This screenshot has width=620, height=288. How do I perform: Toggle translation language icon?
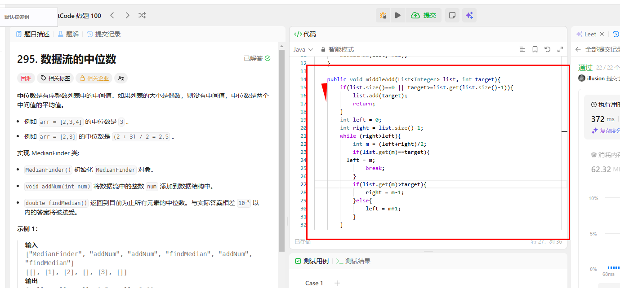(121, 78)
